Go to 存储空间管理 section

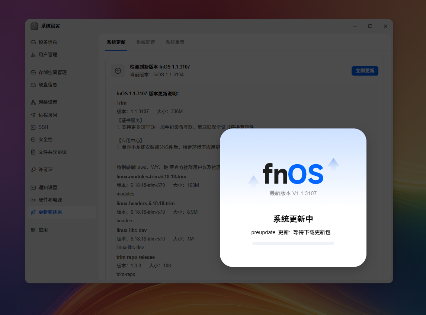tap(62, 72)
